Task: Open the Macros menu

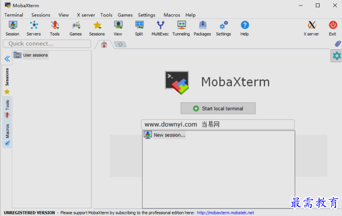Action: point(172,15)
